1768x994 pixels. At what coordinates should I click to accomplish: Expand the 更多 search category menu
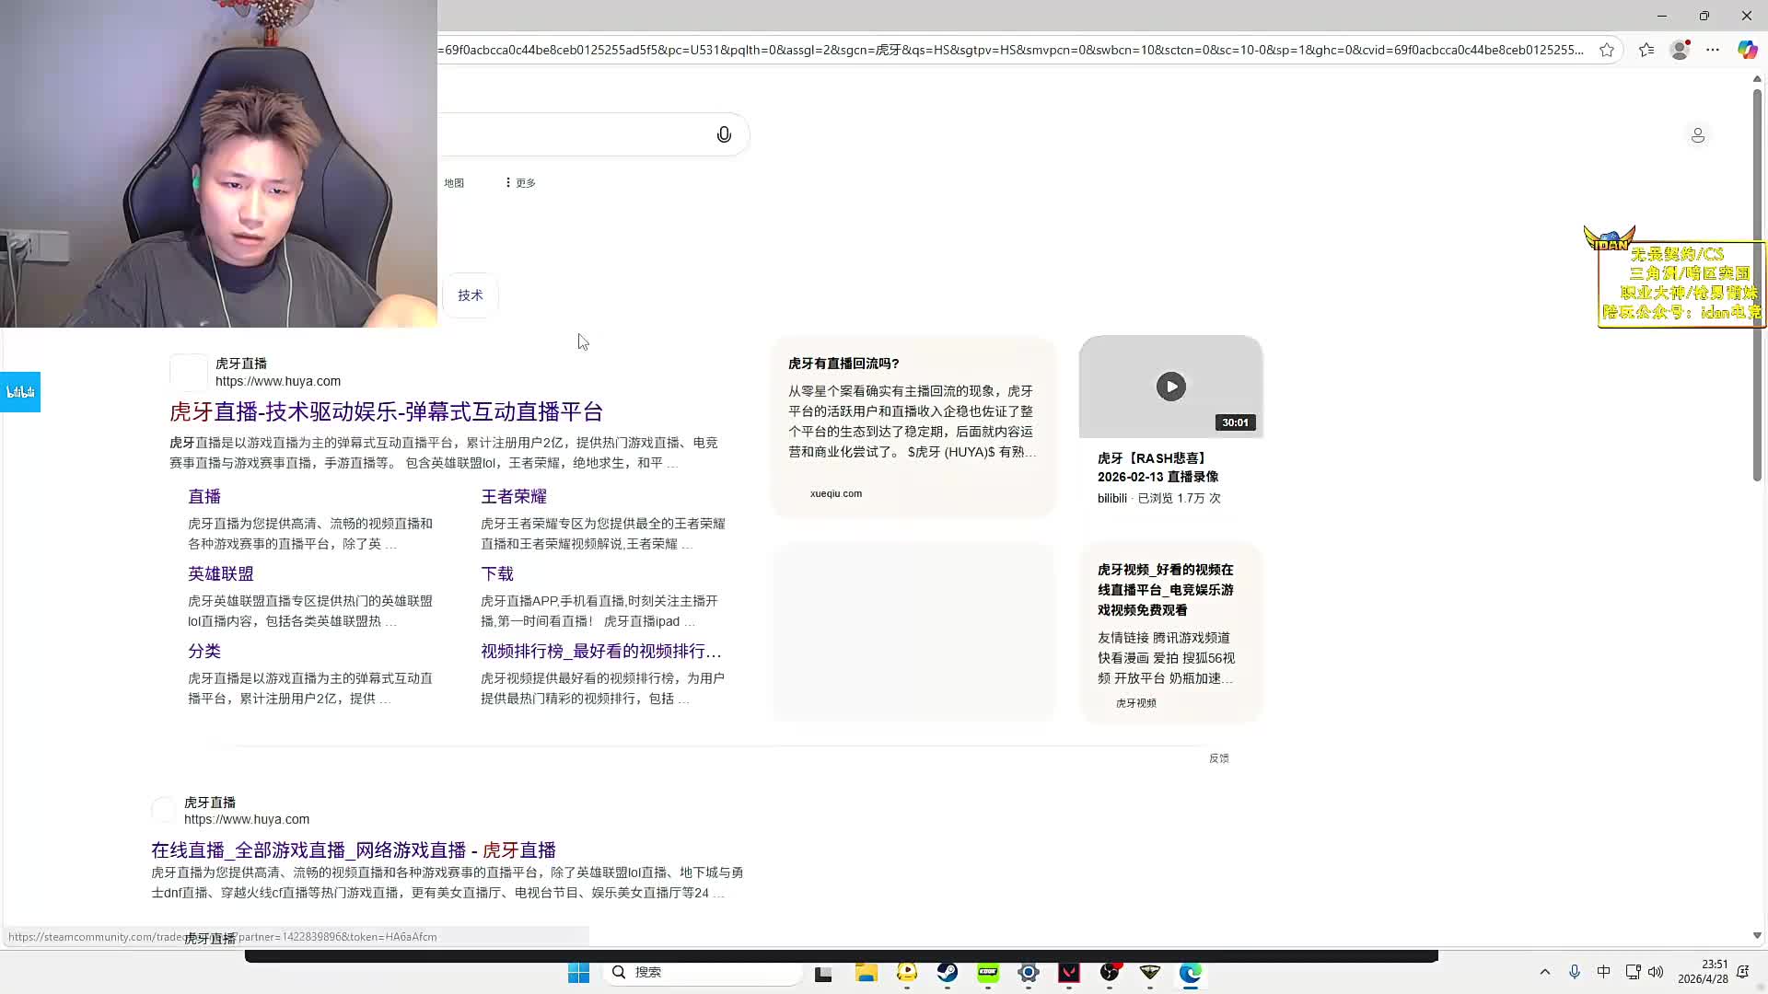click(x=520, y=183)
